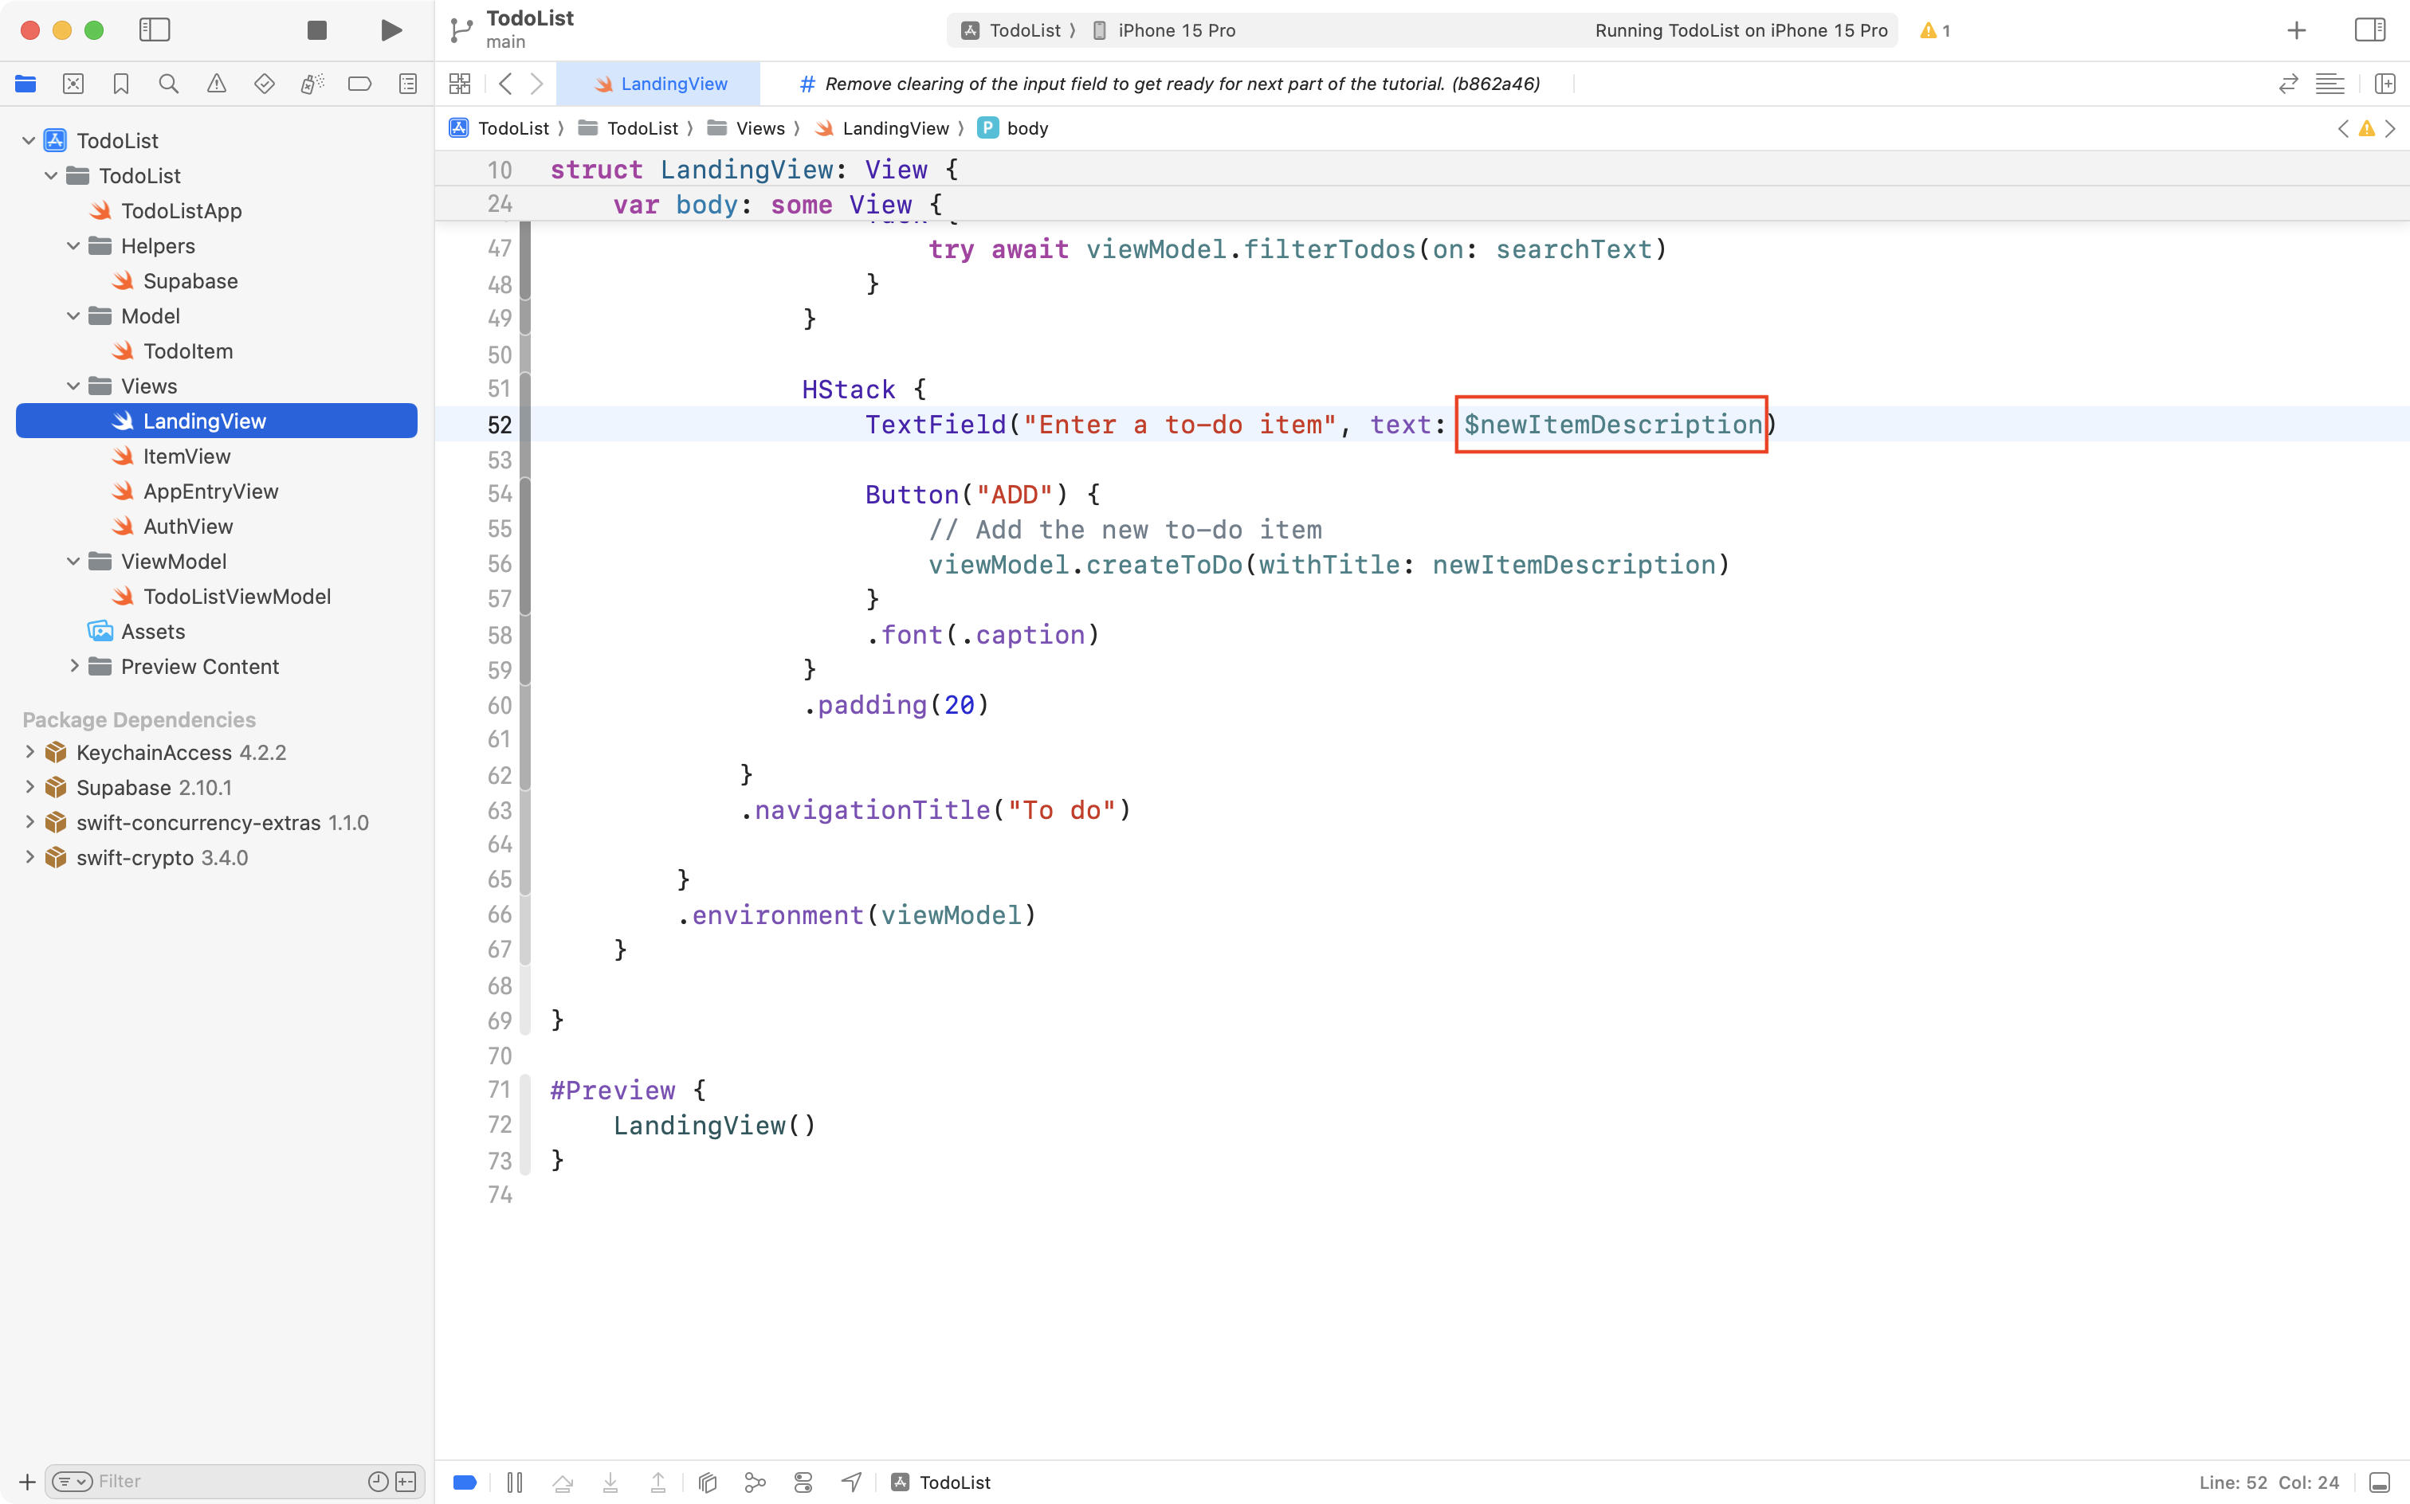Click inside the Filter field below the navigator

tap(209, 1480)
